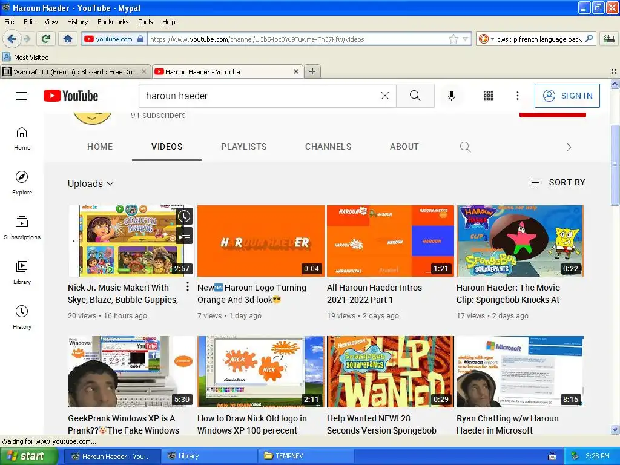This screenshot has height=465, width=620.
Task: Open a new browser tab
Action: point(312,71)
